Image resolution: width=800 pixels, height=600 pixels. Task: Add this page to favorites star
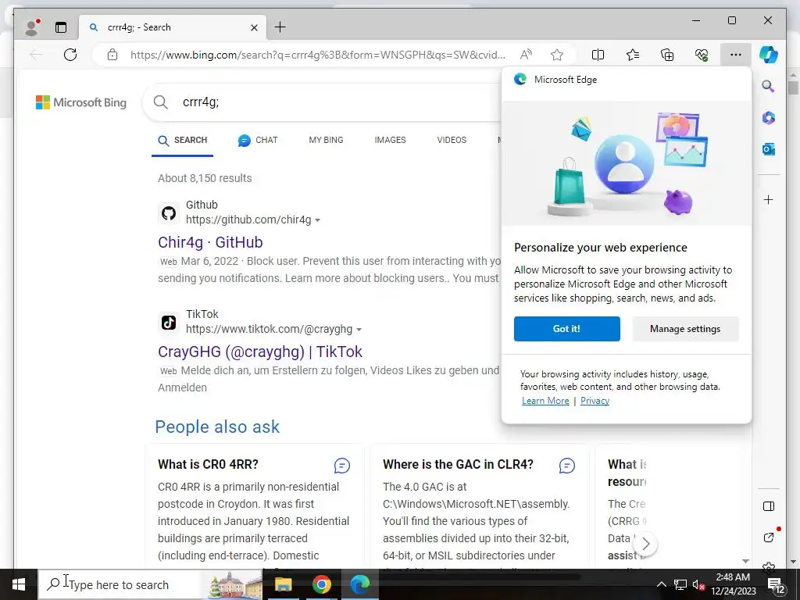[x=556, y=55]
